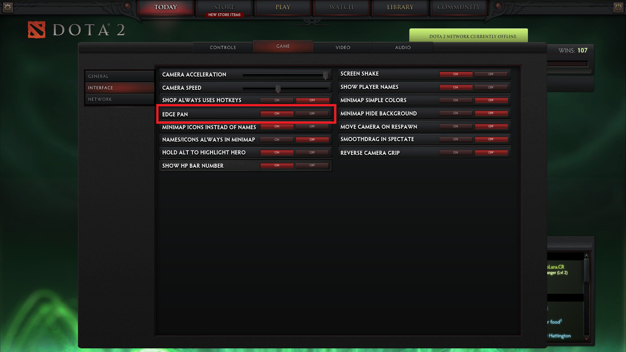Open the settings gear icon

coord(7,7)
